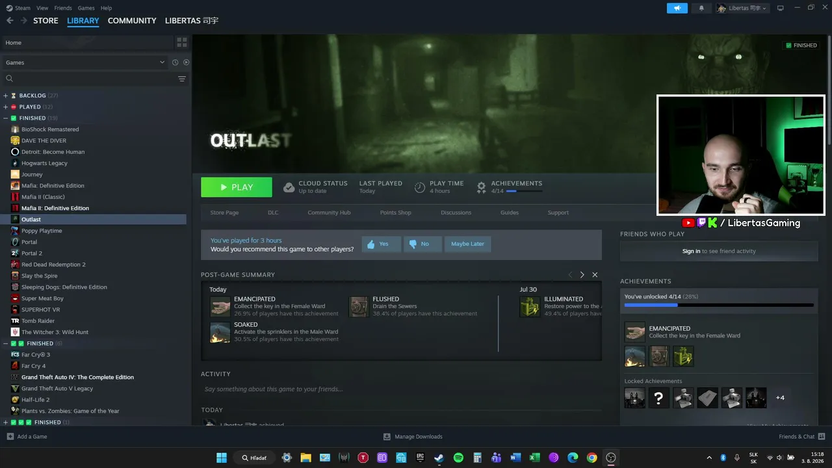This screenshot has height=468, width=832.
Task: Open Epic Games Launcher from the taskbar
Action: pos(420,458)
